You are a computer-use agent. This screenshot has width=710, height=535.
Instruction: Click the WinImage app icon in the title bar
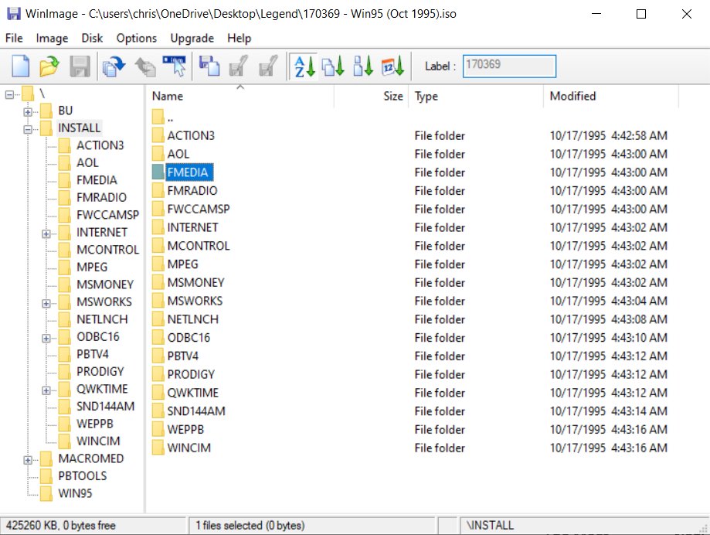[14, 14]
